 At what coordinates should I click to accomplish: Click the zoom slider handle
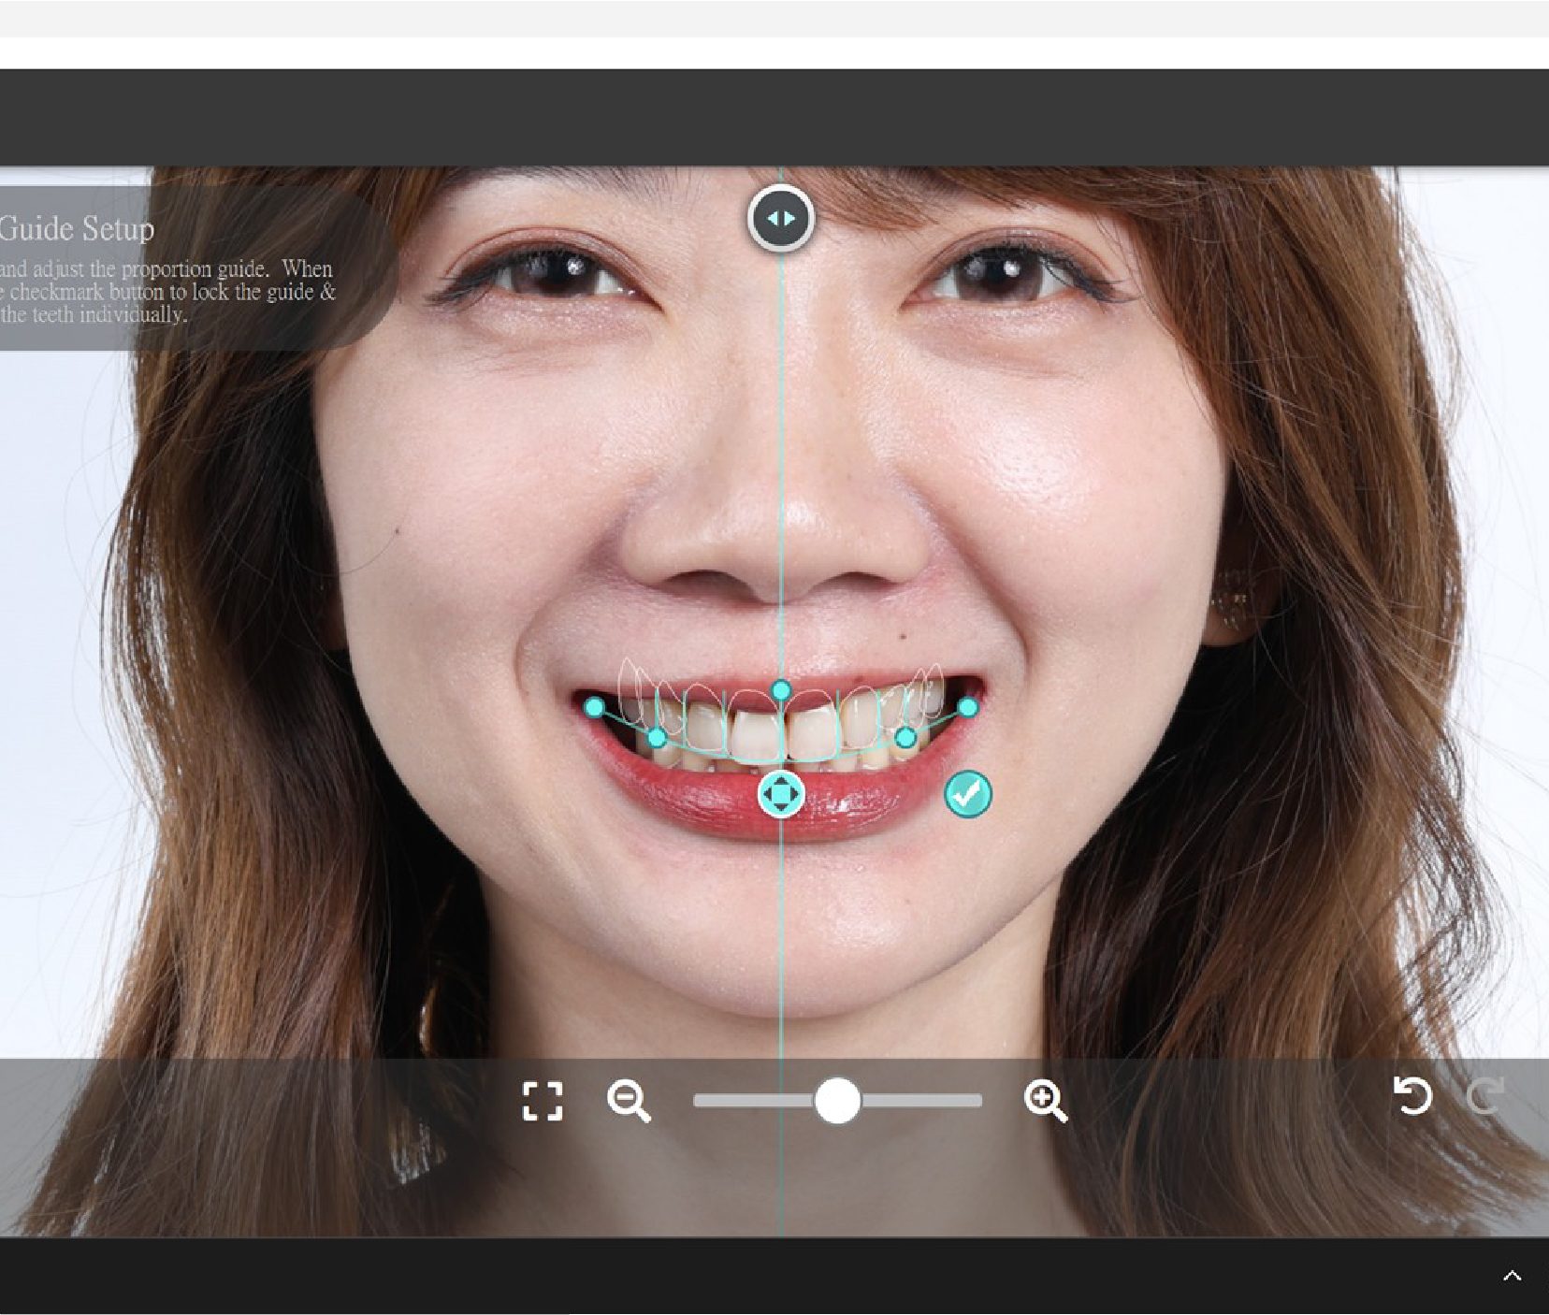click(x=837, y=1101)
